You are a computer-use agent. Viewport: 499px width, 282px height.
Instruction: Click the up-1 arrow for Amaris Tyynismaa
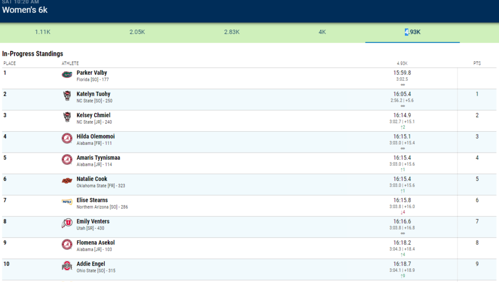[x=403, y=170]
